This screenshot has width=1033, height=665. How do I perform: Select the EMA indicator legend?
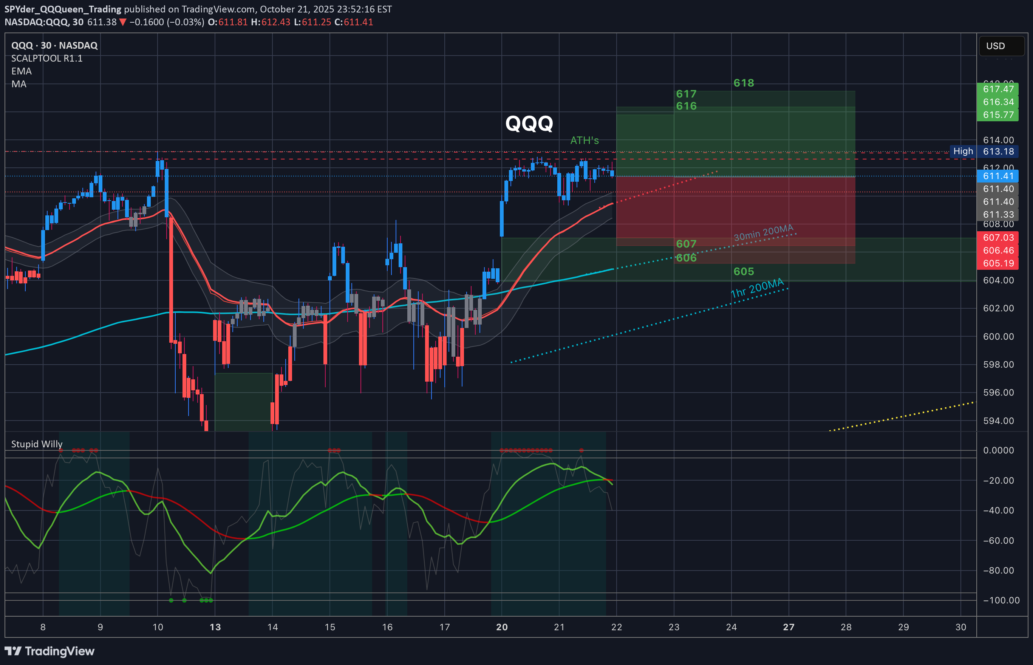point(21,71)
